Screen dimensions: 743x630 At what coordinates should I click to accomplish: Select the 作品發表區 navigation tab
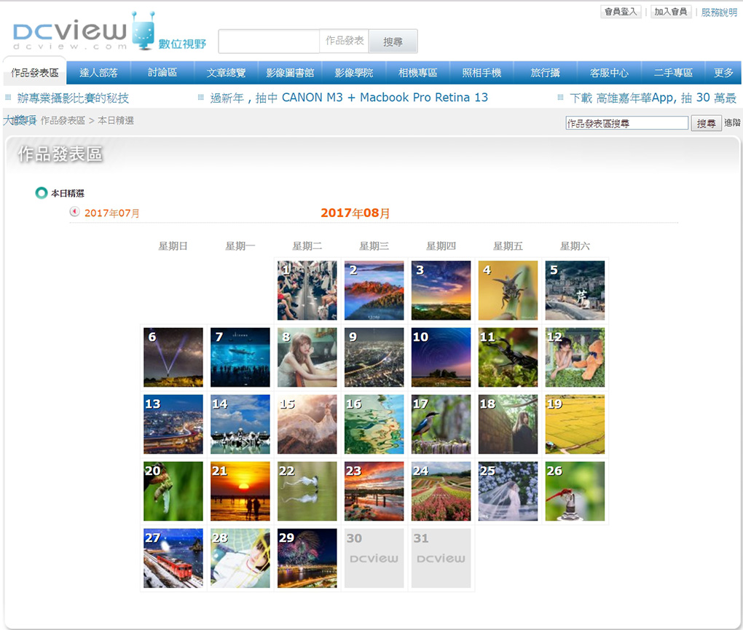(x=34, y=73)
